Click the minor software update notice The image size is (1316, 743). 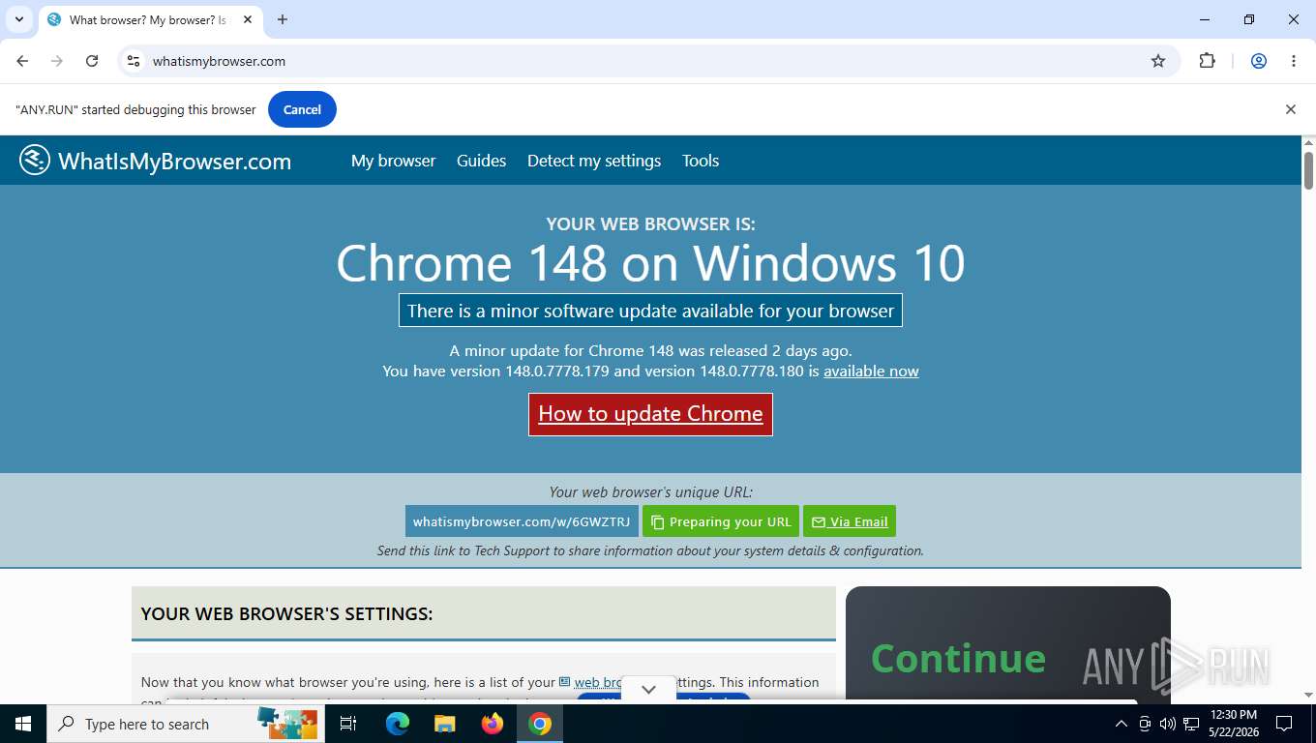(x=650, y=311)
